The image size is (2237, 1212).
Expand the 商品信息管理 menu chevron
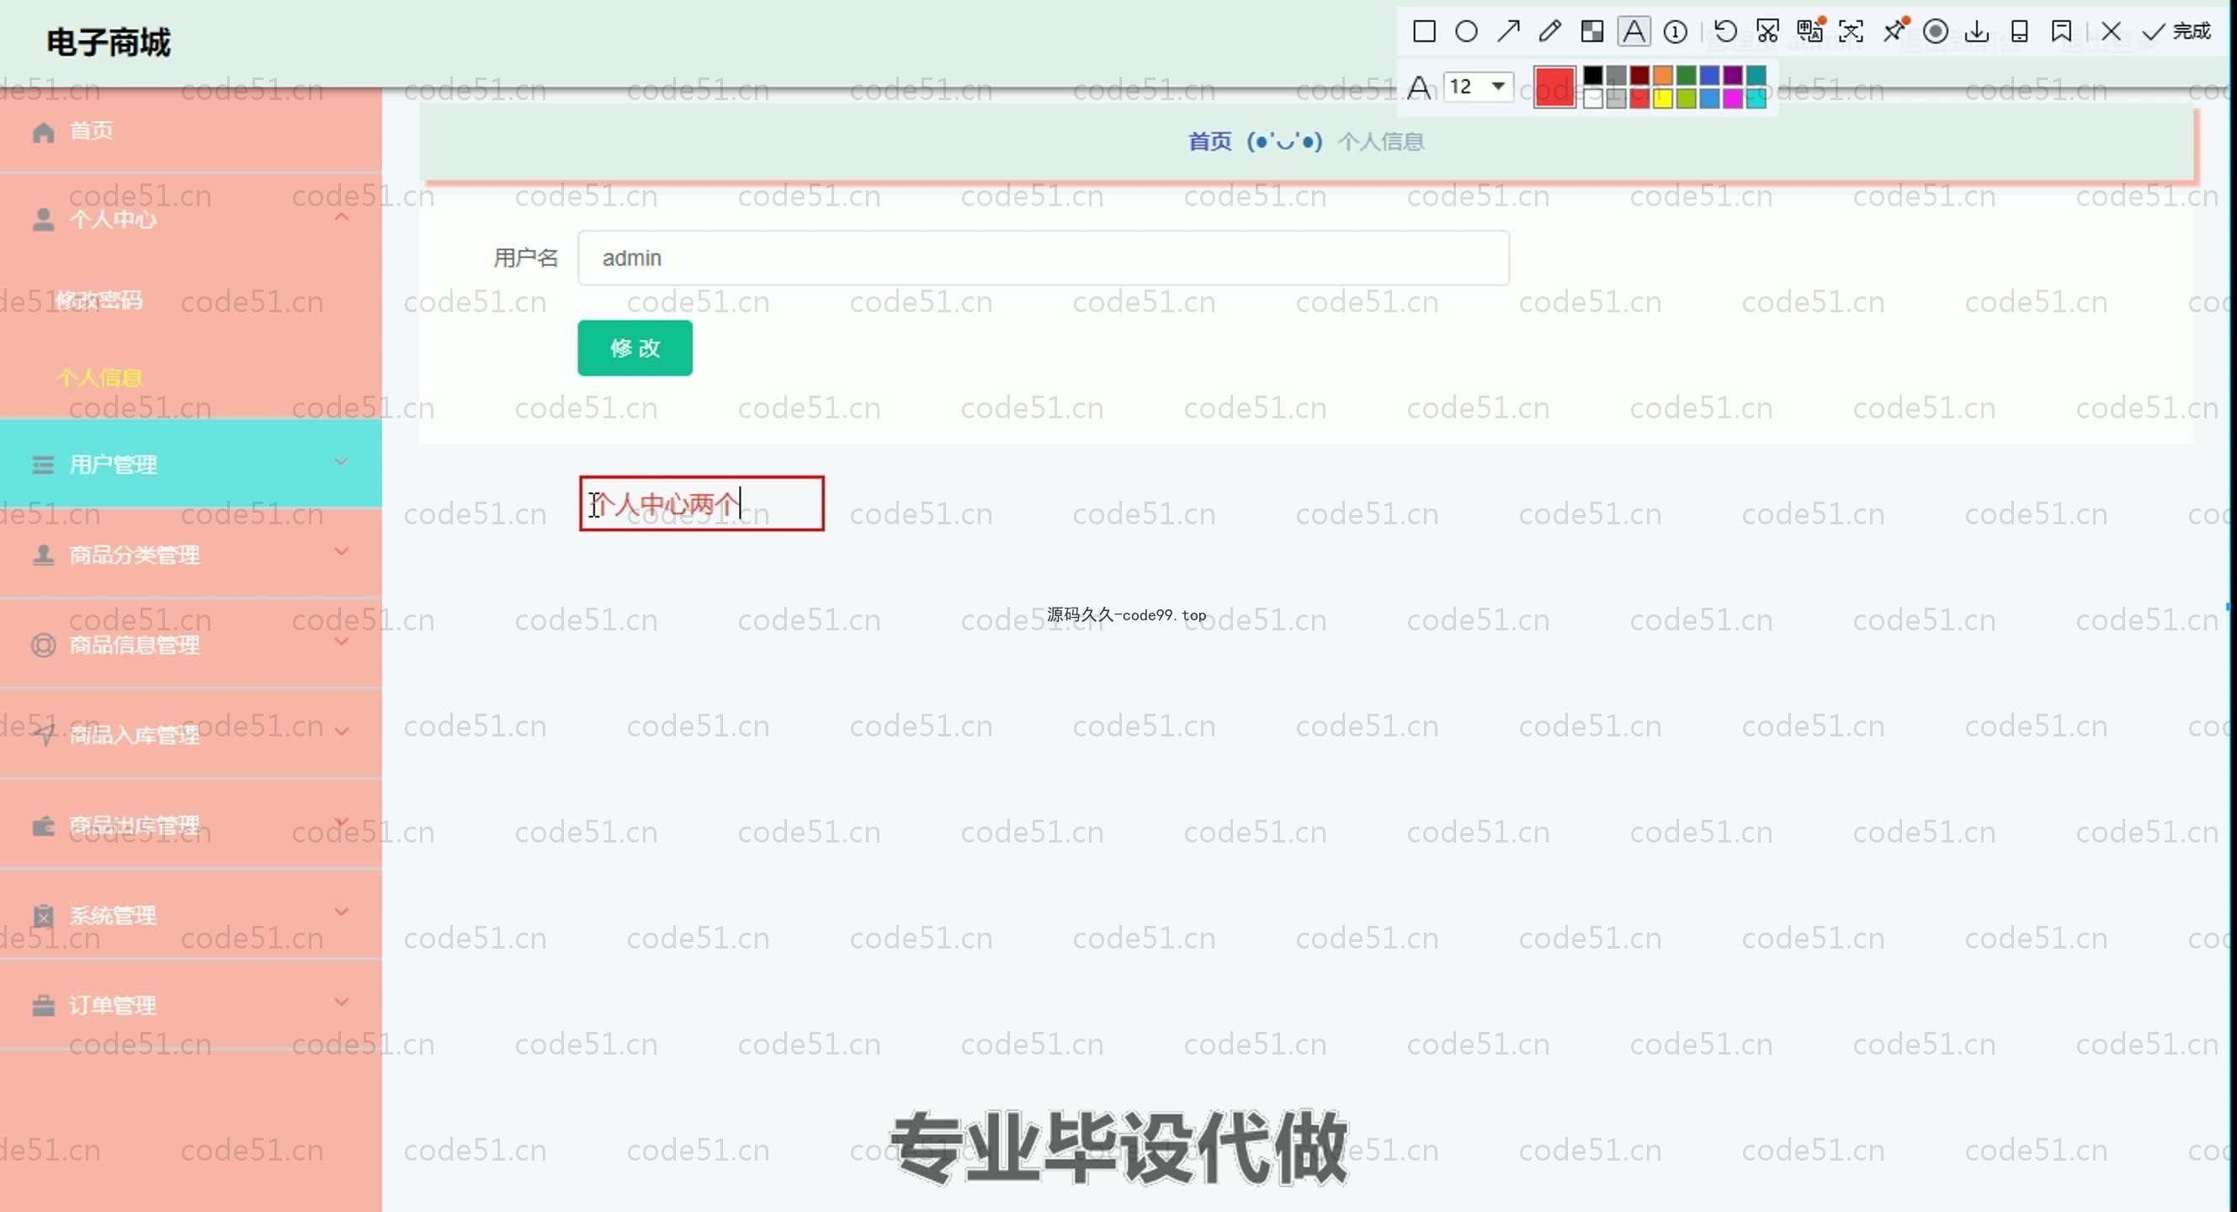click(x=342, y=641)
